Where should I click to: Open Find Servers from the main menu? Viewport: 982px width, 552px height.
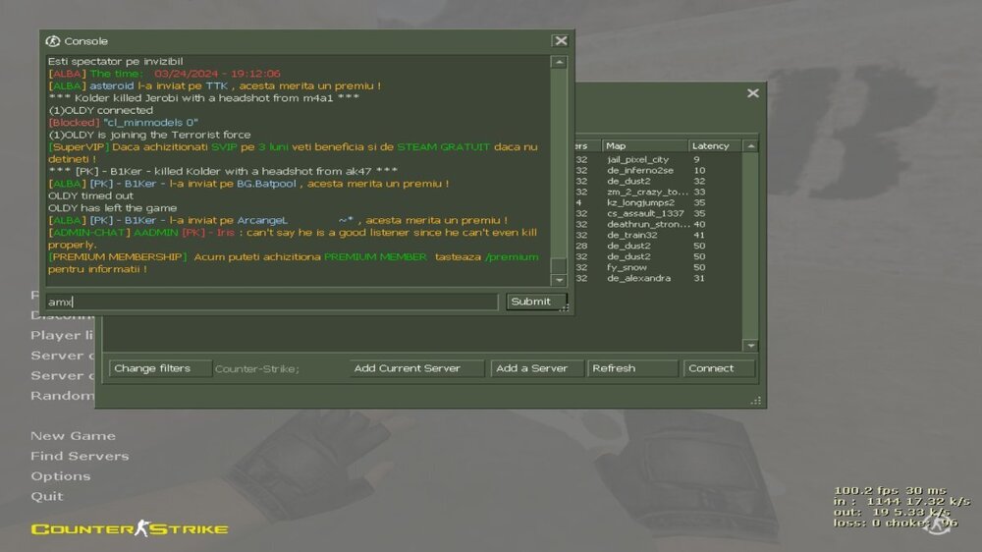(x=80, y=456)
